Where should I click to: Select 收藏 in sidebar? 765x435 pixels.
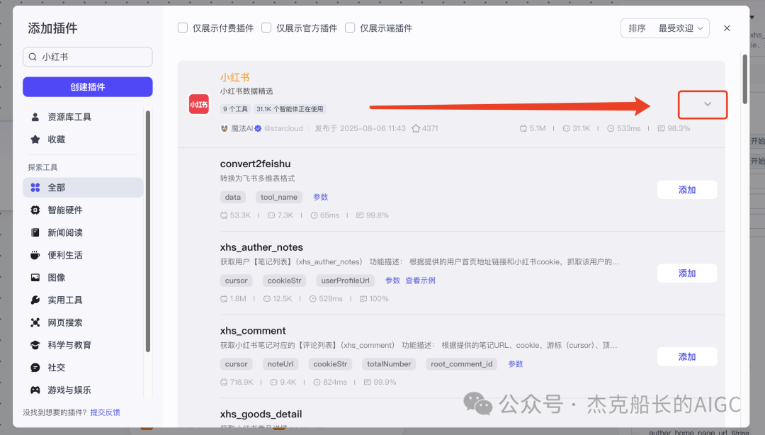pyautogui.click(x=83, y=140)
